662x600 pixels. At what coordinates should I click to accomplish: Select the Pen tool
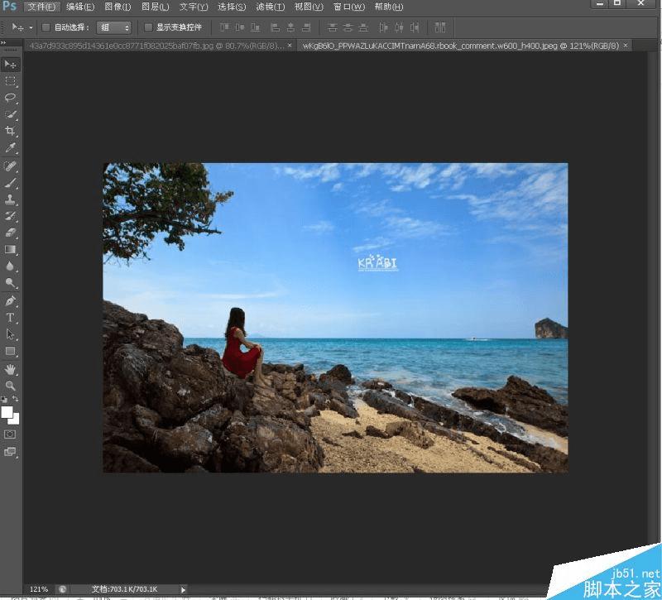click(x=10, y=300)
